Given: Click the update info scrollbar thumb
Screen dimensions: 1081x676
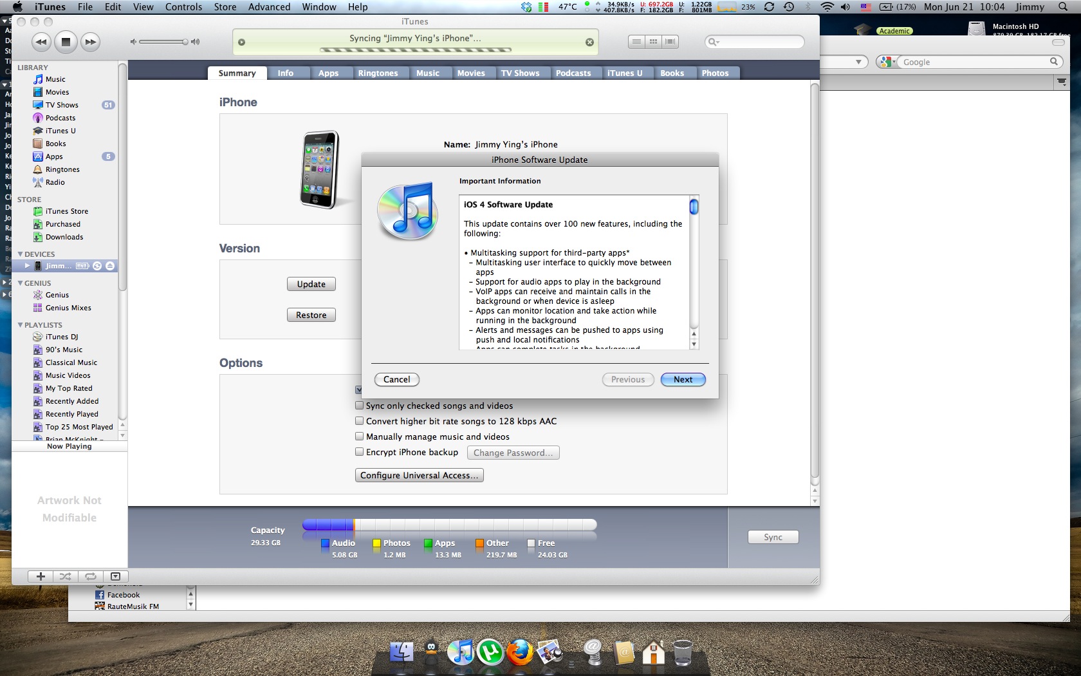Looking at the screenshot, I should tap(694, 207).
